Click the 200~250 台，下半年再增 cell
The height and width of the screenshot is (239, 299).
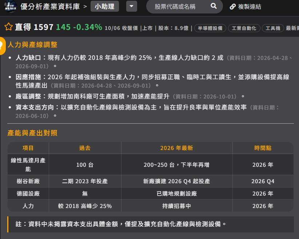(176, 165)
